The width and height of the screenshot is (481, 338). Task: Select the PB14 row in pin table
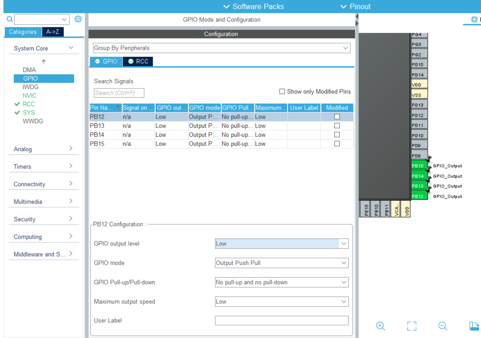tap(221, 135)
